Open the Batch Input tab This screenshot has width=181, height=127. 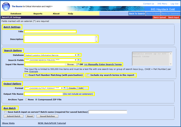coord(174,17)
